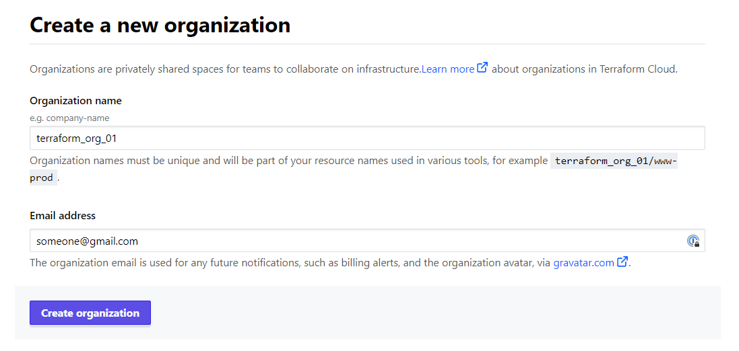Click the 'Organization name' label

[x=75, y=101]
